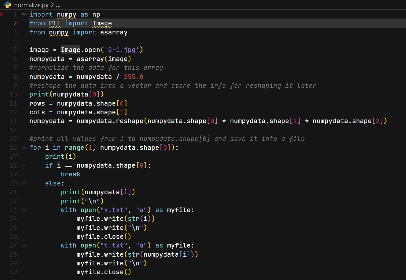Screen dimensions: 406x280
Task: Click the 255.0 value on line 8
Action: (133, 77)
